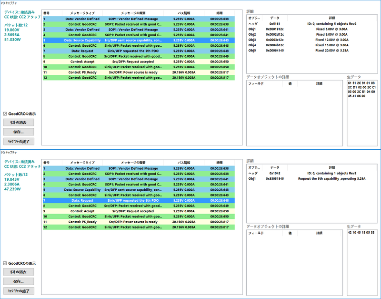This screenshot has height=299, width=381.
Task: Select packet row 2 GoodCRC in upper window
Action: [139, 24]
